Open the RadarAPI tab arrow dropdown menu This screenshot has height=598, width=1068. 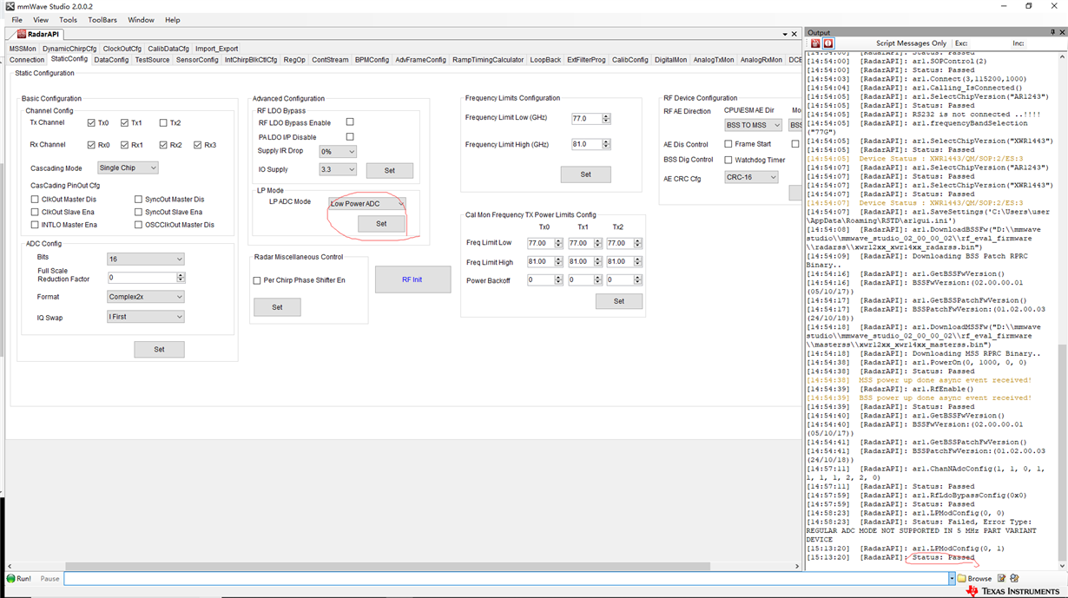coord(785,35)
